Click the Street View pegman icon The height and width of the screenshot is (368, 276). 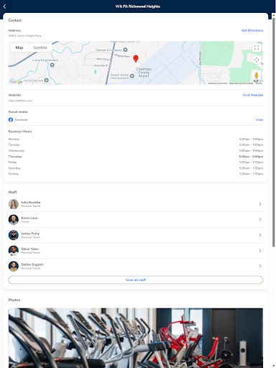coord(257,75)
